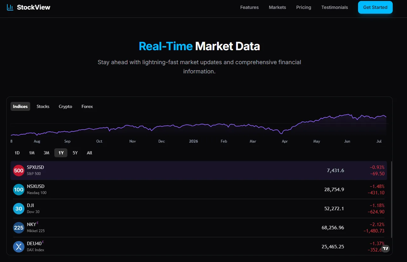
Task: Click the Nasdaq price 28,754.9
Action: [334, 190]
